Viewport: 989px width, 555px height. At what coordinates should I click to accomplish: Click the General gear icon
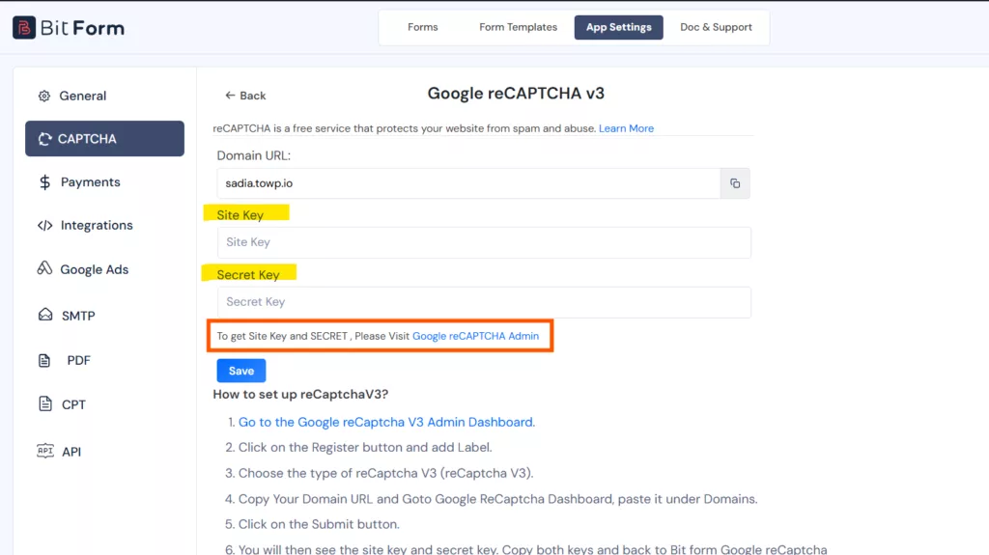pyautogui.click(x=44, y=96)
